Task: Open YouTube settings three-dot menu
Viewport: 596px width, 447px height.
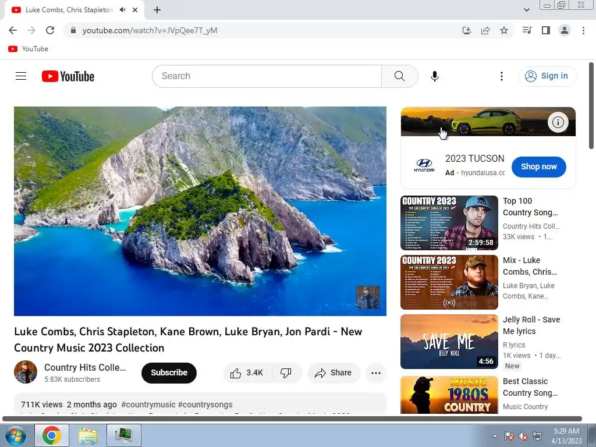Action: [501, 76]
